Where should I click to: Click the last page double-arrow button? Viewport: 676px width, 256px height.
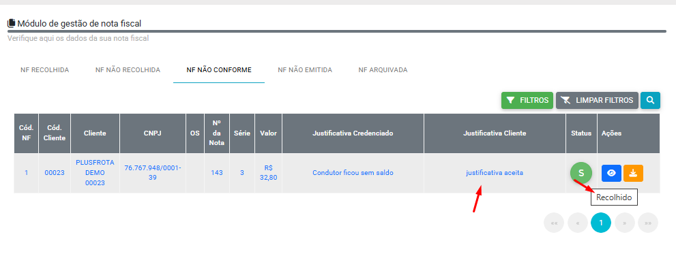coord(648,223)
